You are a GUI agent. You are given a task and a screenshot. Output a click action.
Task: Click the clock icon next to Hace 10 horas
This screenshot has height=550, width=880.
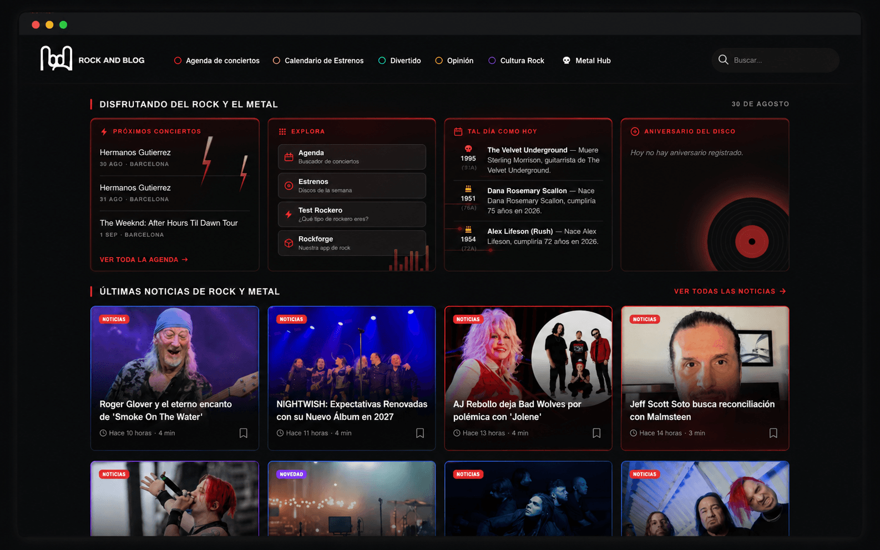tap(103, 433)
